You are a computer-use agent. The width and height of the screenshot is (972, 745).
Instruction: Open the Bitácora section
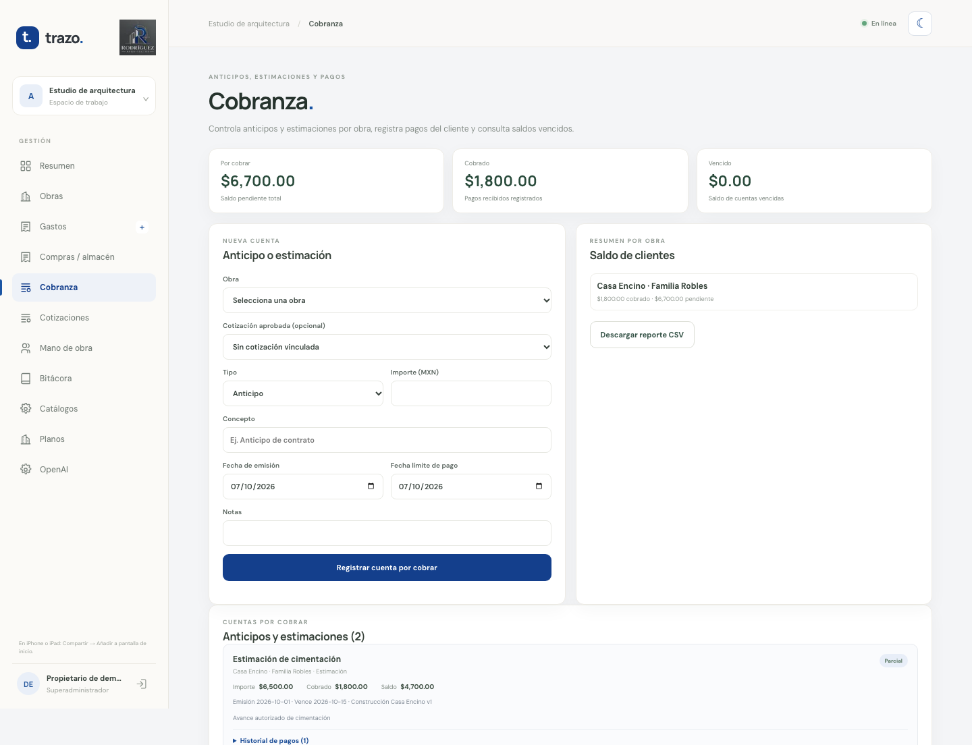click(84, 379)
